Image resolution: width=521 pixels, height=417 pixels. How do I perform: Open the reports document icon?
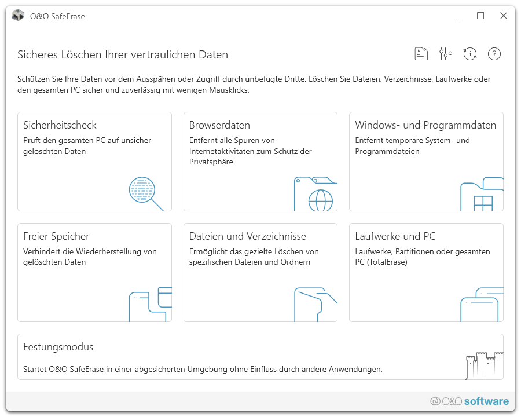pos(421,54)
